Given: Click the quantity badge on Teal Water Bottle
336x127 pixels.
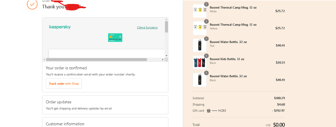Looking at the screenshot, I should pyautogui.click(x=206, y=39).
